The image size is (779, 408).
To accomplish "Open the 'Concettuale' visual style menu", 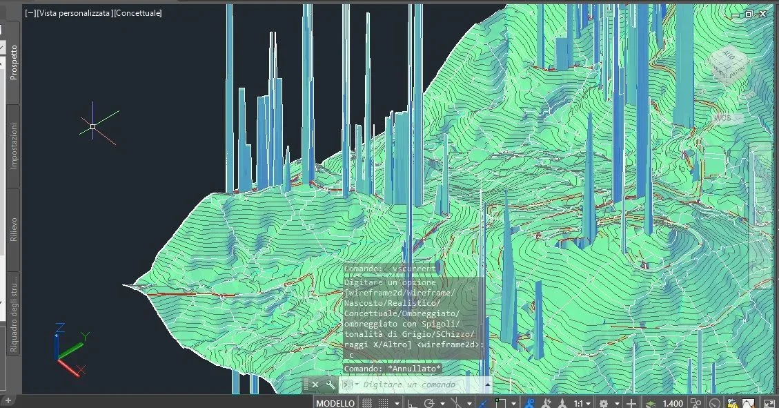I will 137,13.
